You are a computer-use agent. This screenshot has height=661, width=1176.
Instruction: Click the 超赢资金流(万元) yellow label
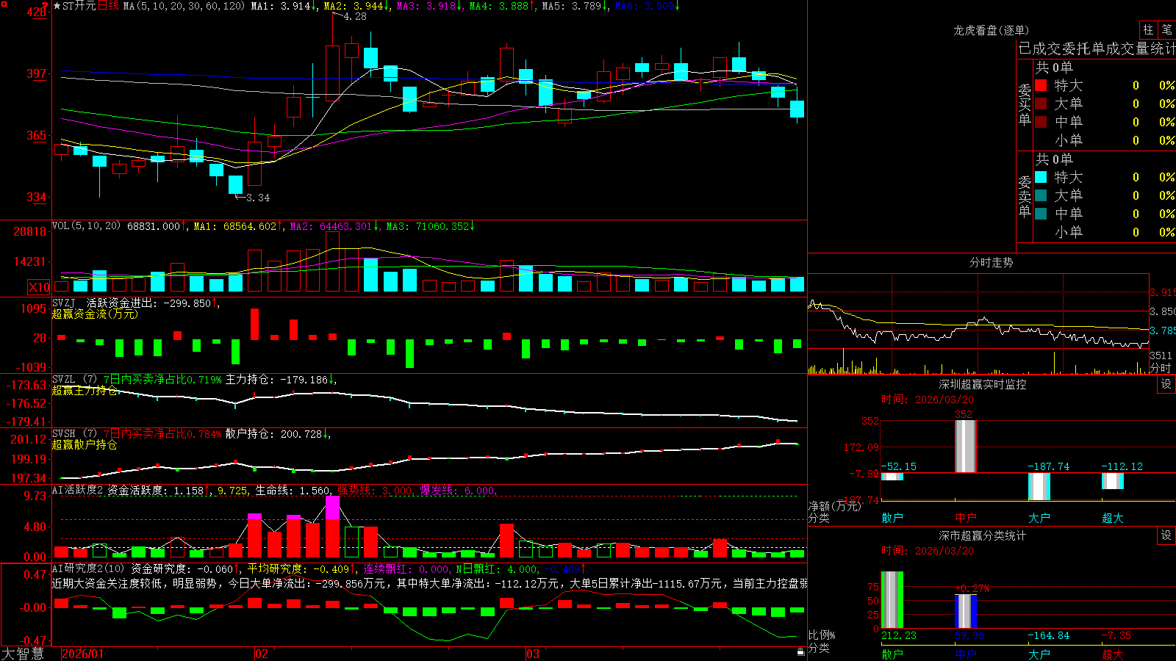[95, 314]
